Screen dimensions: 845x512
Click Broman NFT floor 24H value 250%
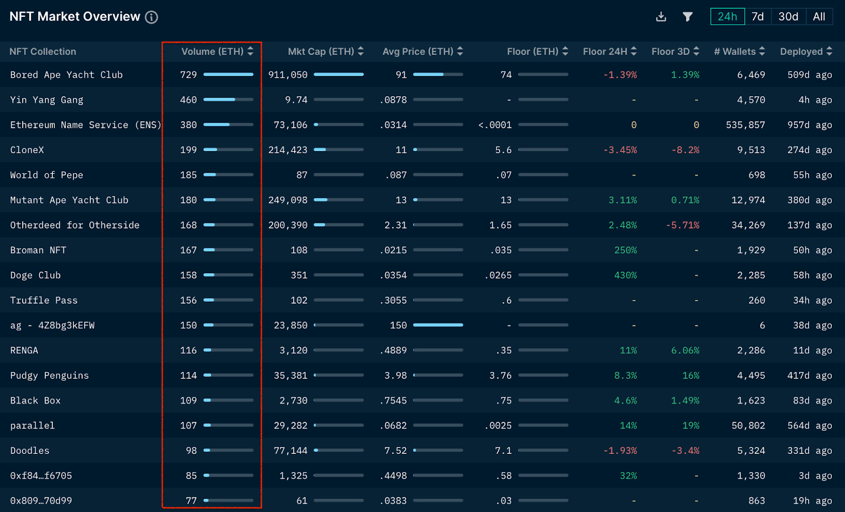(626, 250)
